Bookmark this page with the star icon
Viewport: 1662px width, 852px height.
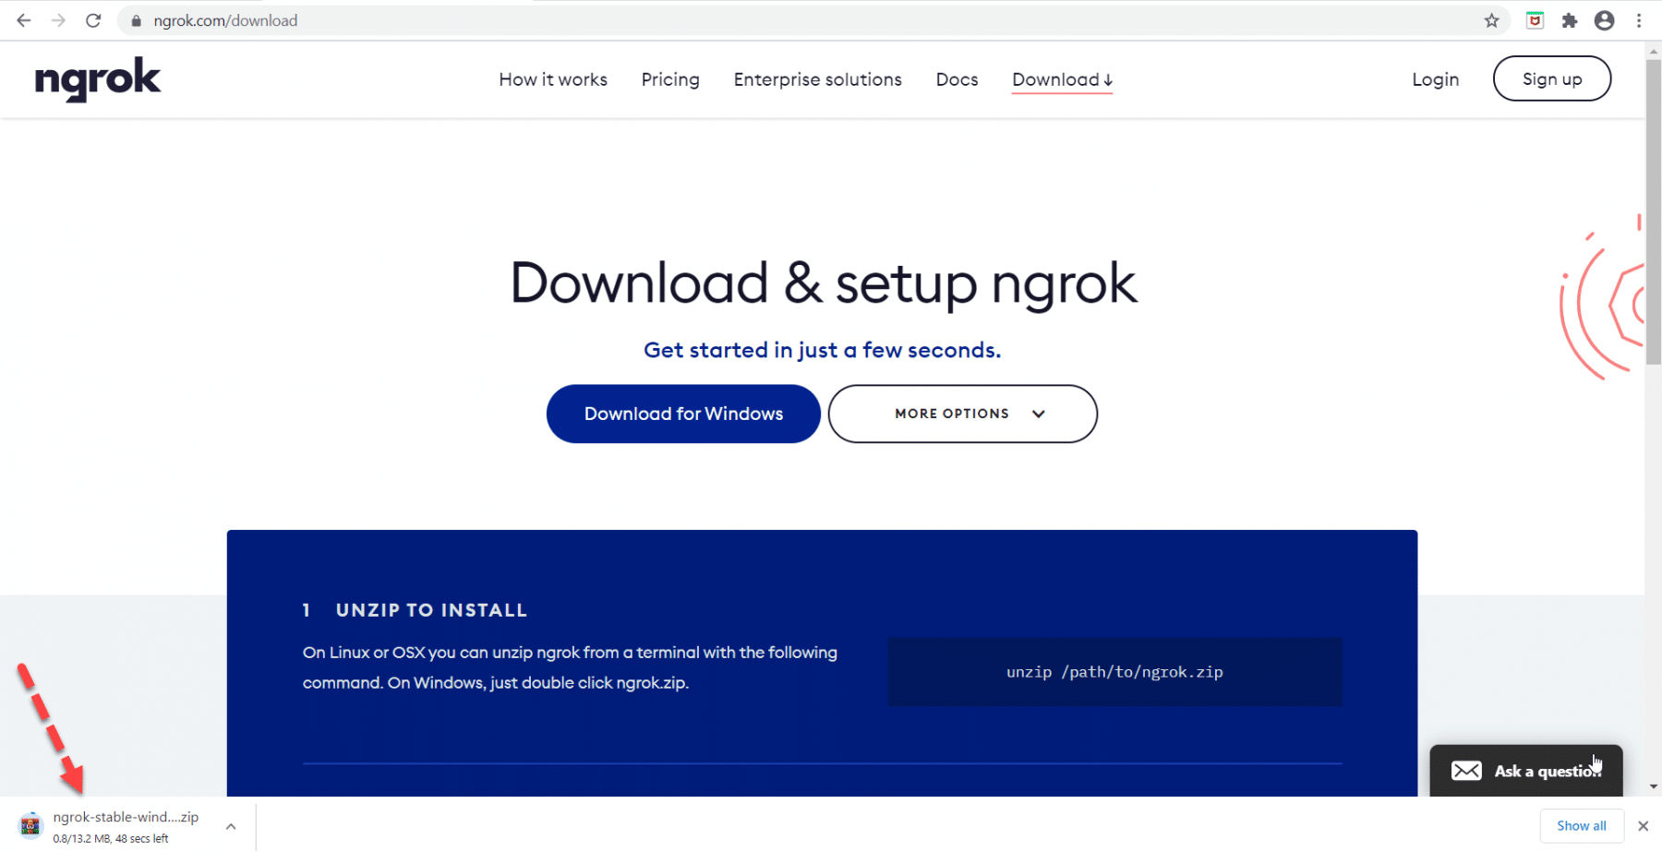1491,20
